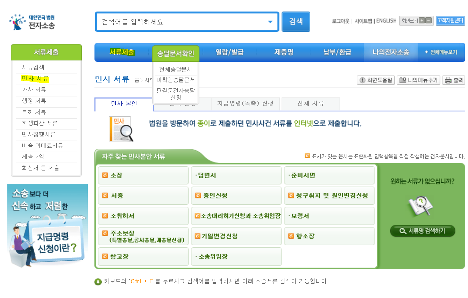The height and width of the screenshot is (298, 468).
Task: Click the question-mark book magnifier icon
Action: point(421,206)
